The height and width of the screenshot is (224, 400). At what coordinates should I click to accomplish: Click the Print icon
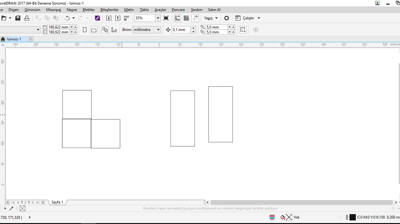[27, 18]
